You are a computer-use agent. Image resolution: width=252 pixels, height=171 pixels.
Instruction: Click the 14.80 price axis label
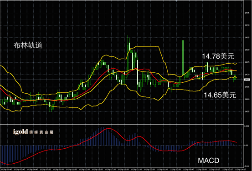pyautogui.click(x=247, y=50)
